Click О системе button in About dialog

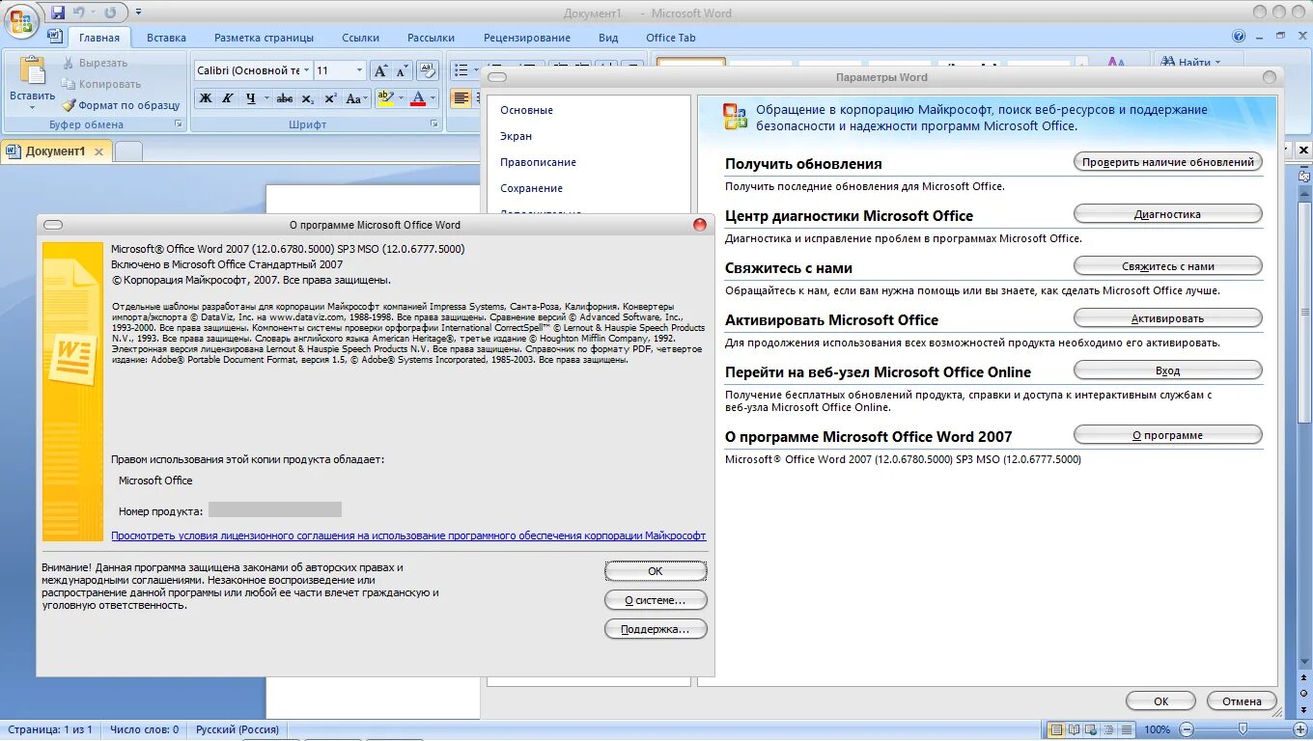coord(656,600)
